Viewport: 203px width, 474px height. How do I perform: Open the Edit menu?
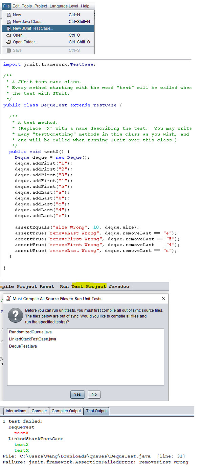point(16,6)
